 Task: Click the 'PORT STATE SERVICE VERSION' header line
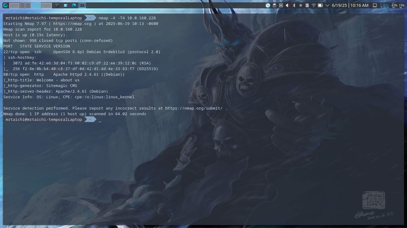point(37,46)
